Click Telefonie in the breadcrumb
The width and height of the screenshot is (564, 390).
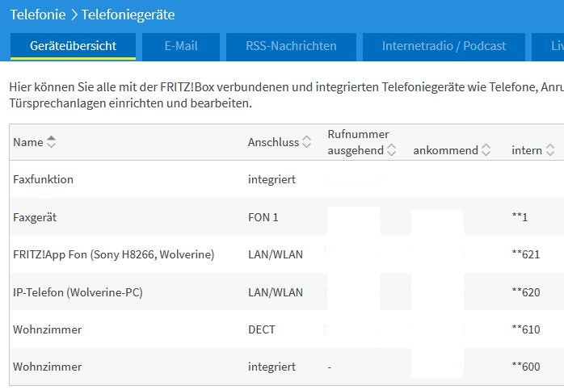point(38,15)
